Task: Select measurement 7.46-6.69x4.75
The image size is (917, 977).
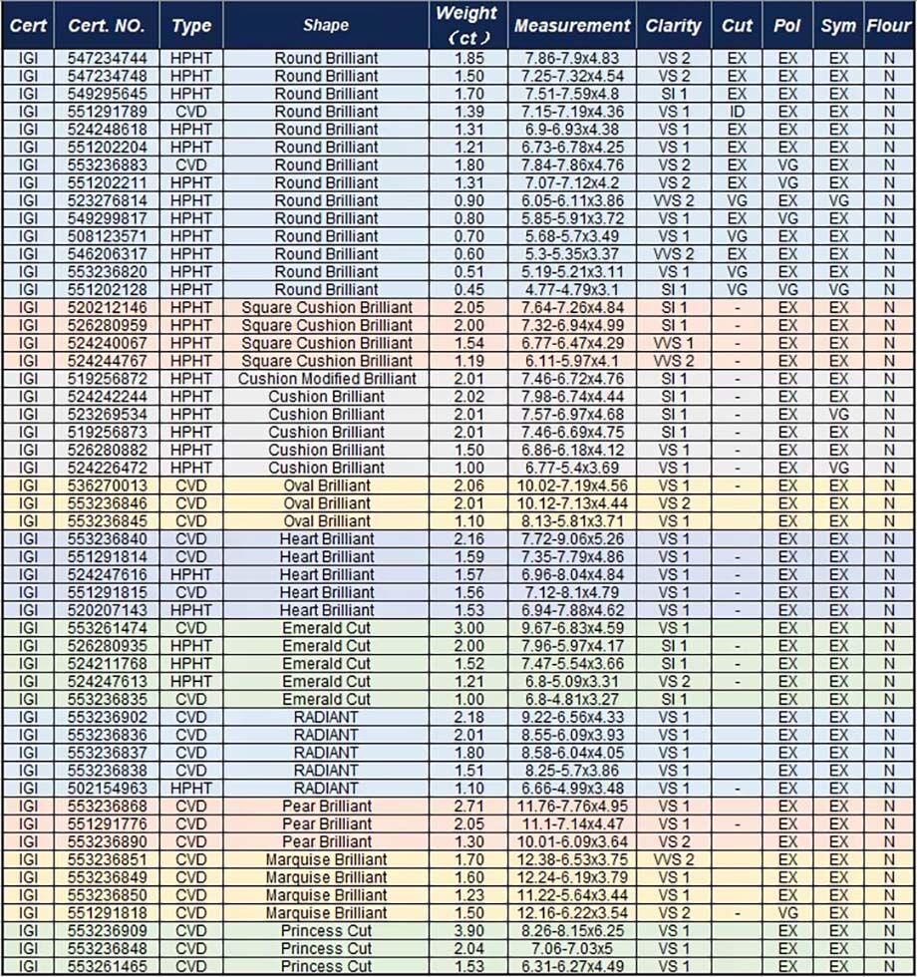Action: 572,433
